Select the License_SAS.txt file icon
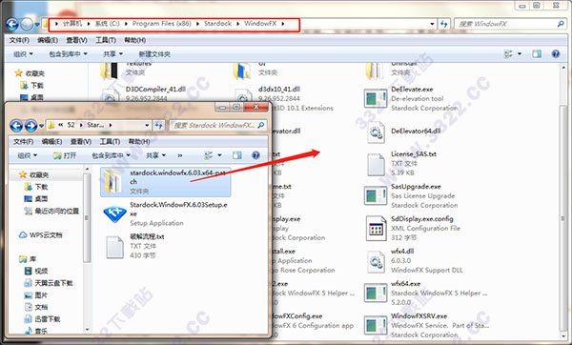 [x=376, y=165]
